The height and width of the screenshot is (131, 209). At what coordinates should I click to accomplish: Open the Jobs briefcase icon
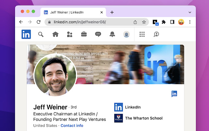coord(84,34)
